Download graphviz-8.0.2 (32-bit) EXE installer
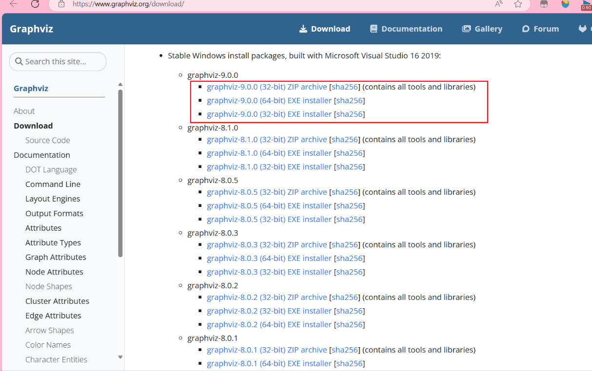The width and height of the screenshot is (592, 371). (269, 311)
